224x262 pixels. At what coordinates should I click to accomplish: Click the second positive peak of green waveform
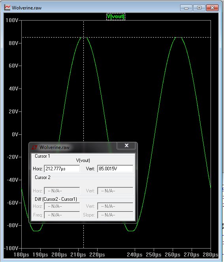pyautogui.click(x=179, y=38)
